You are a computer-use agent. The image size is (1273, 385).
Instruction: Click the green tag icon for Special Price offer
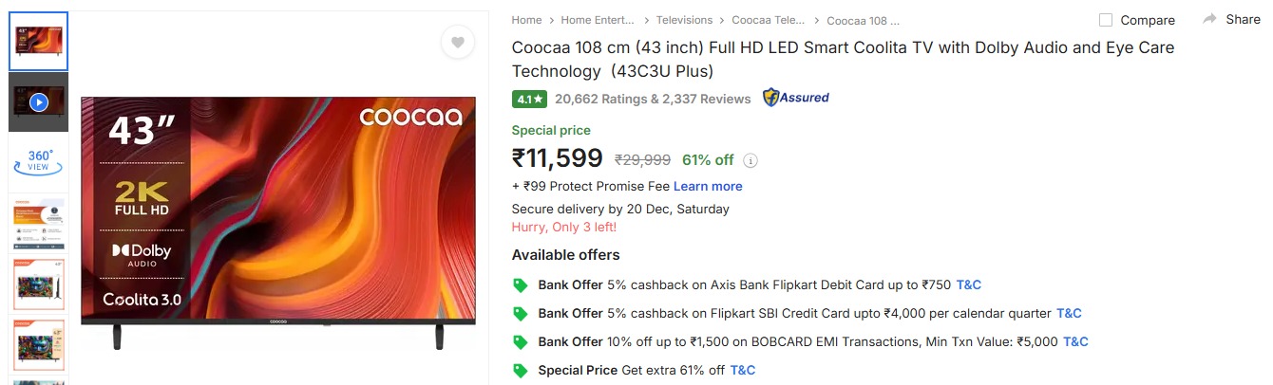520,370
